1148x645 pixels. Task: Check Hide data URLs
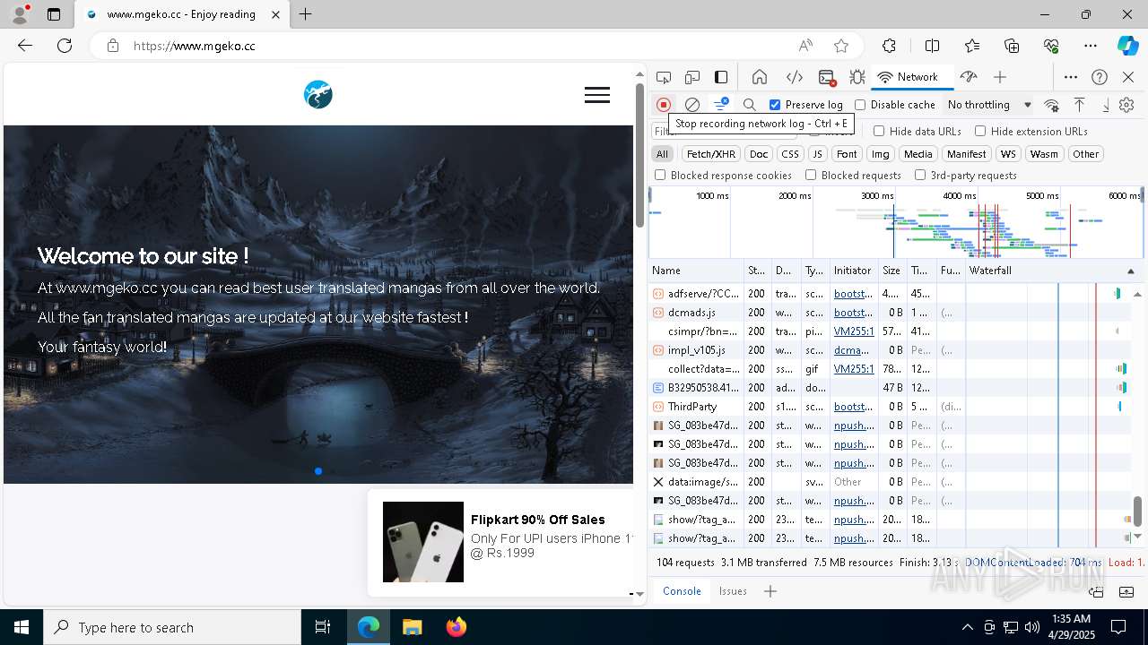[x=879, y=131]
